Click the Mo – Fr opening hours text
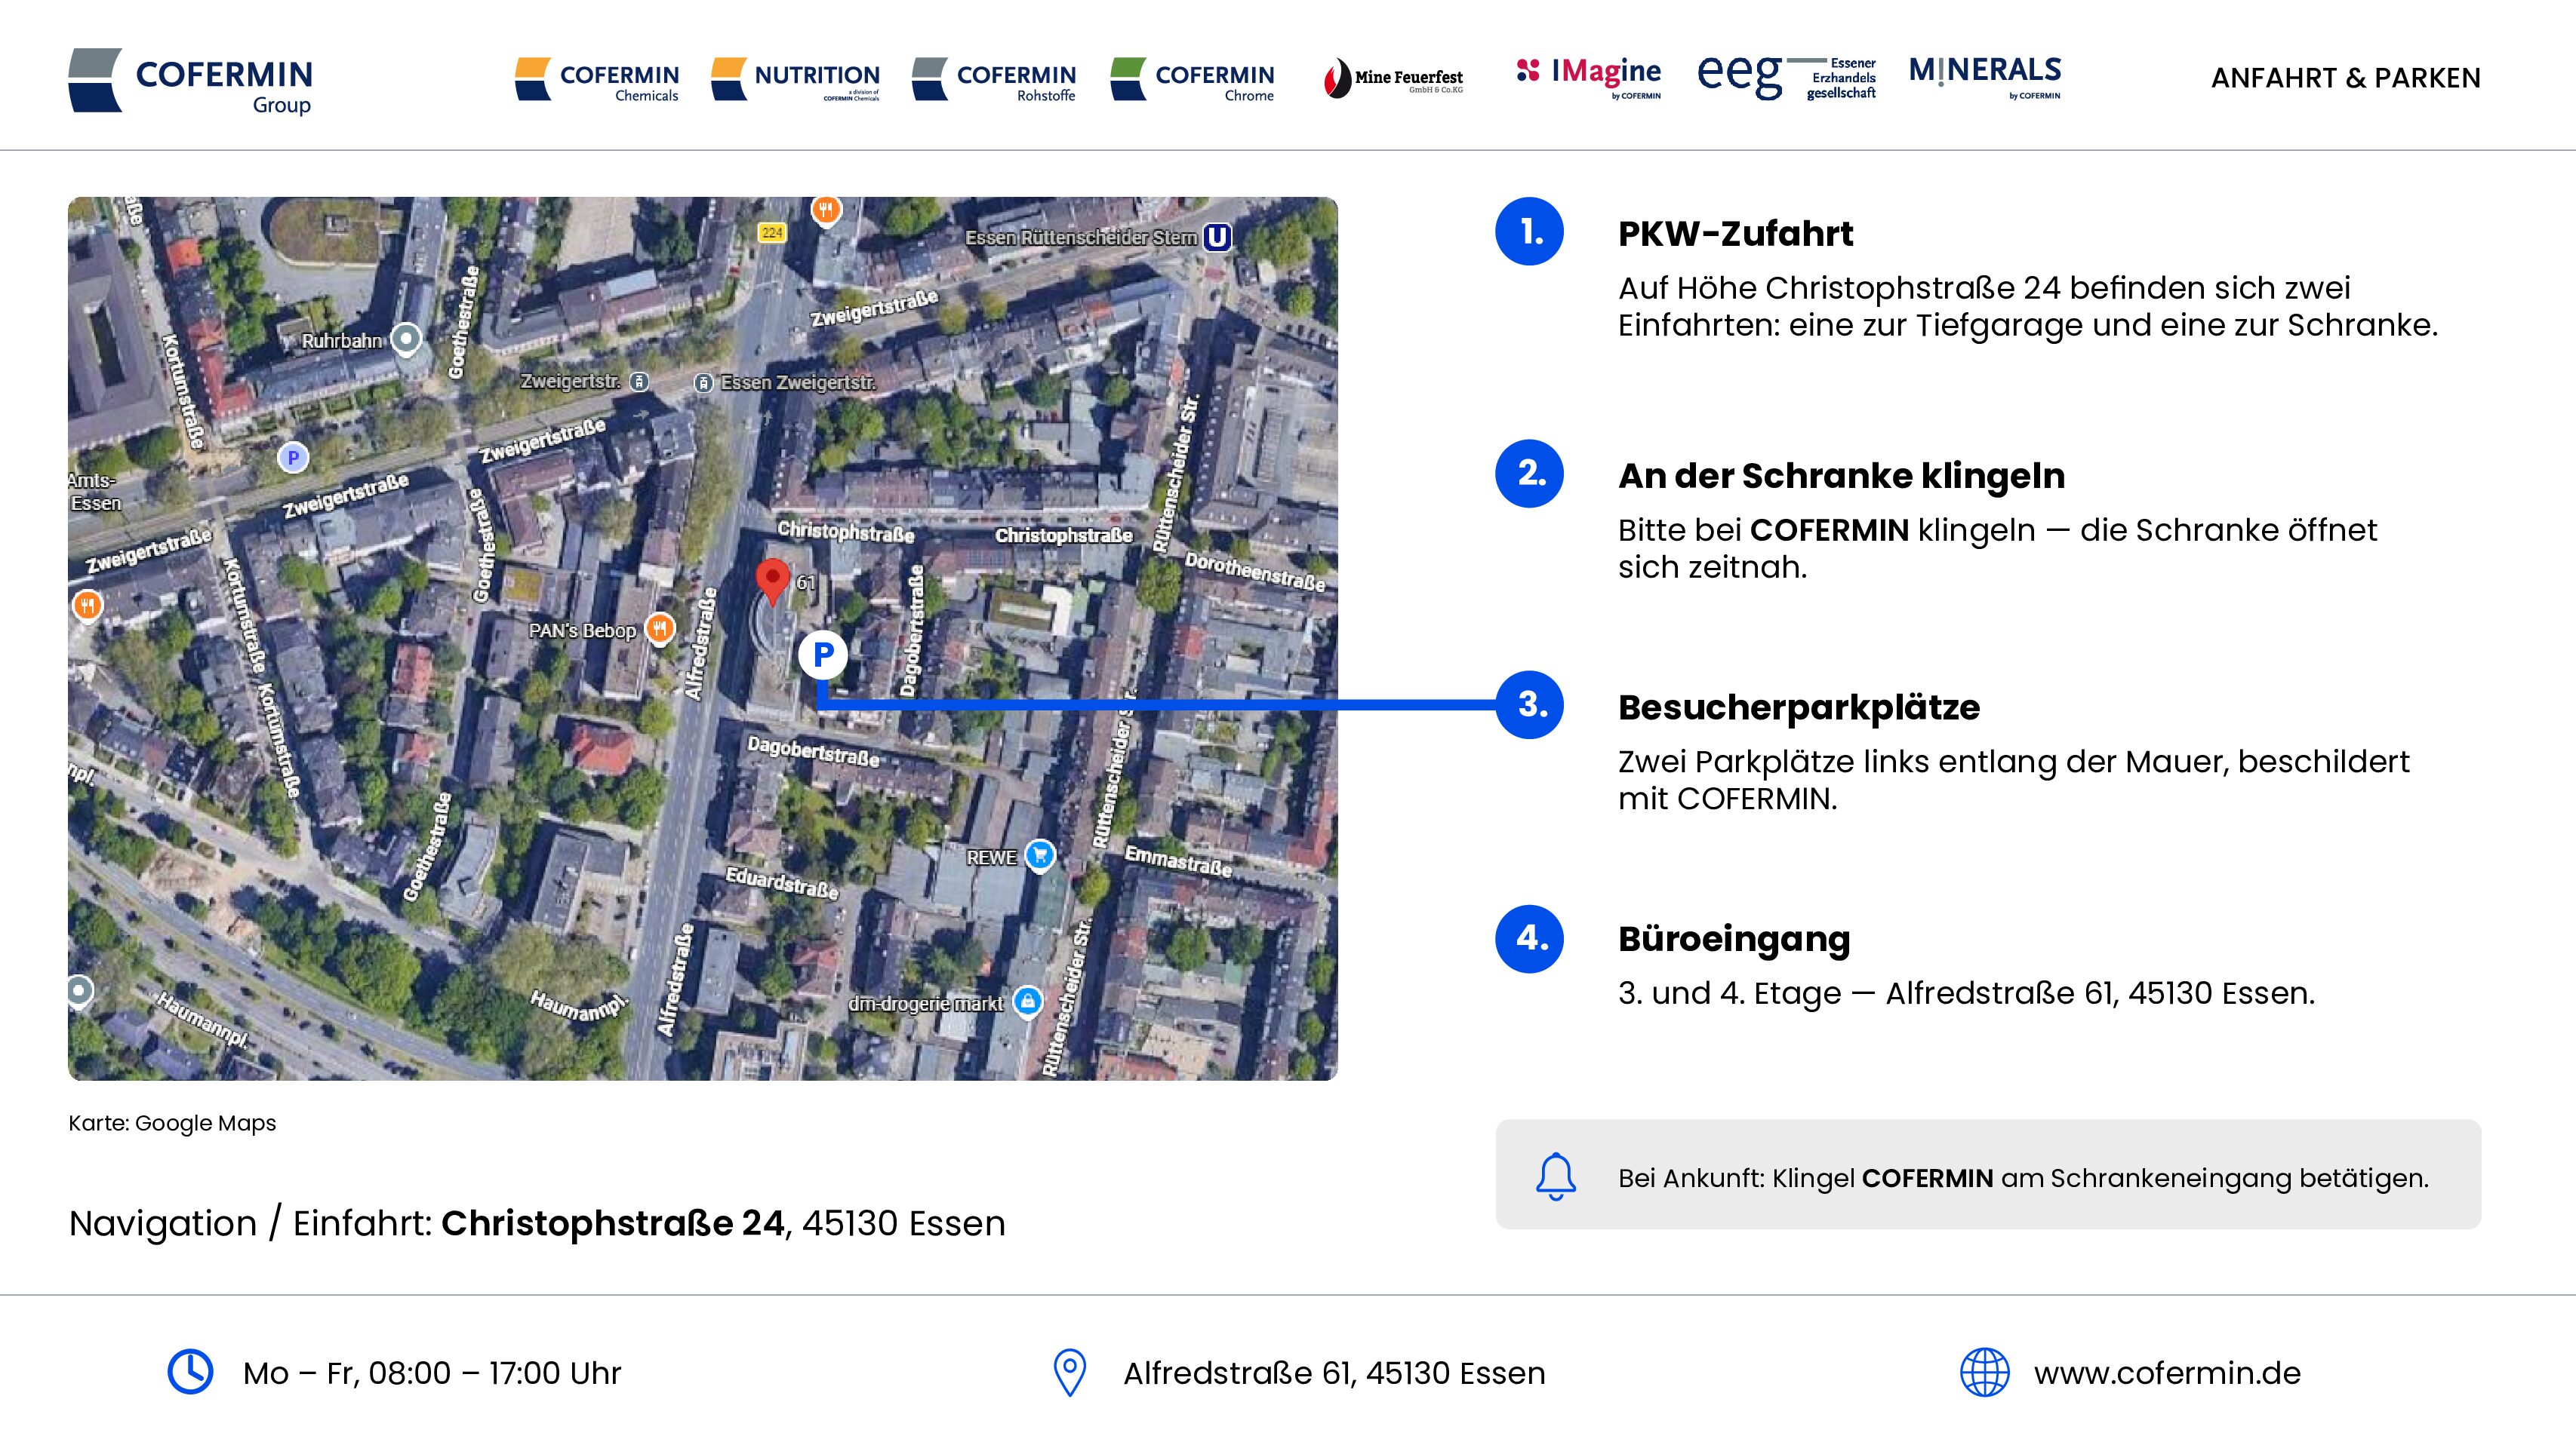The height and width of the screenshot is (1448, 2576). pos(432,1373)
